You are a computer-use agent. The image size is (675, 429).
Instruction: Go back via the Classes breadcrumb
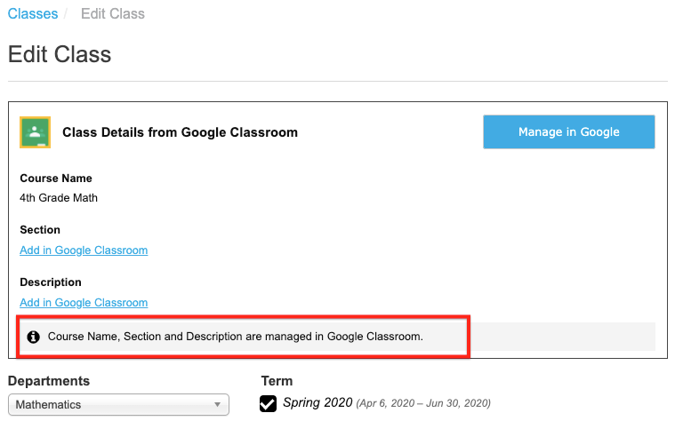pyautogui.click(x=33, y=14)
